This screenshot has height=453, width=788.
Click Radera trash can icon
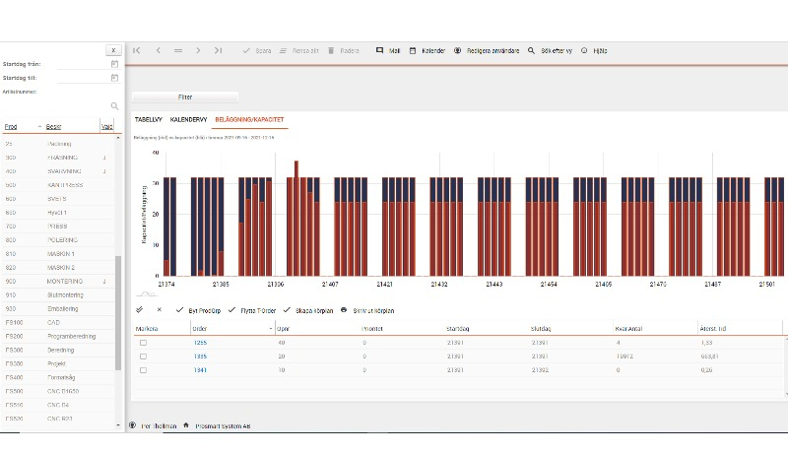click(331, 51)
